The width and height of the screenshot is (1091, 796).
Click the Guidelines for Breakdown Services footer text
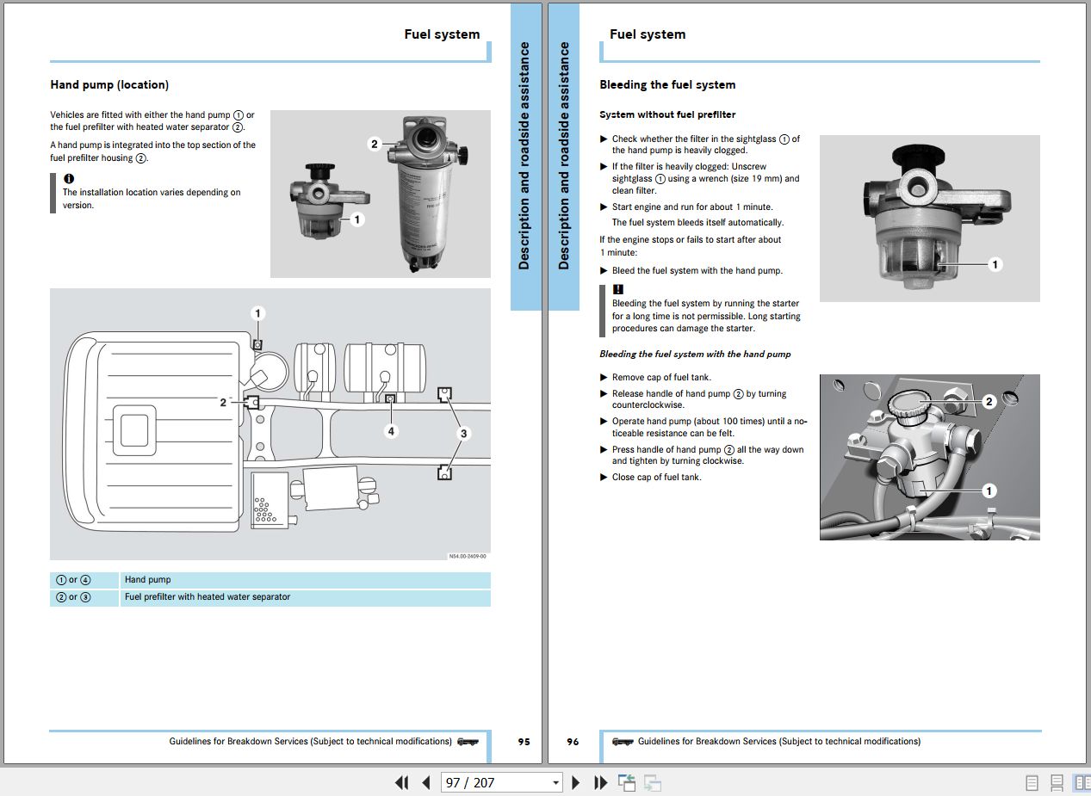coord(310,741)
